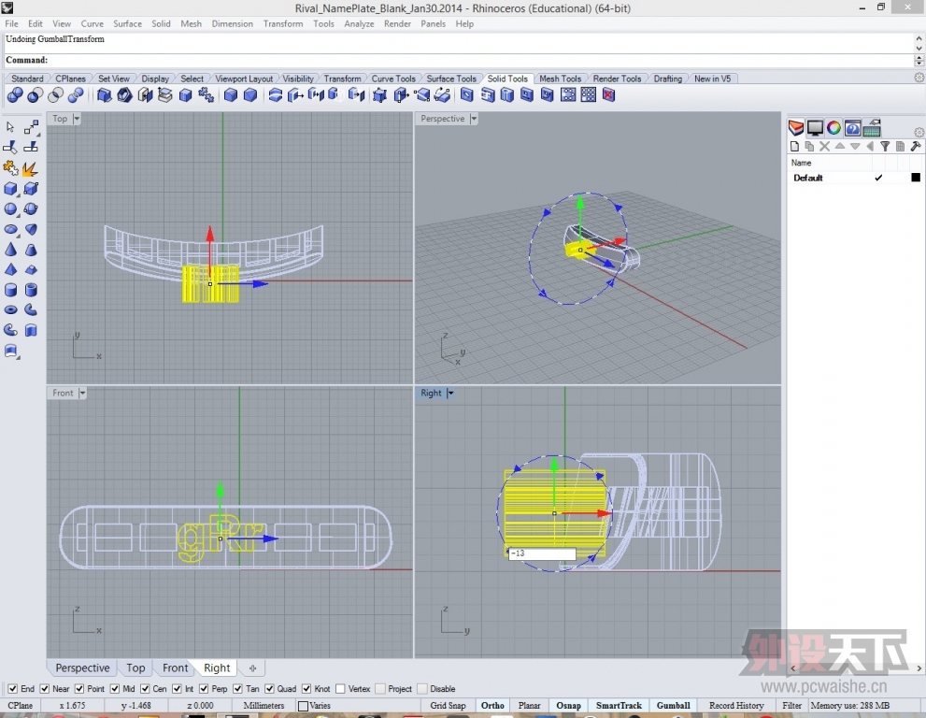Select the Boolean Difference tool
This screenshot has height=718, width=926.
pyautogui.click(x=35, y=94)
